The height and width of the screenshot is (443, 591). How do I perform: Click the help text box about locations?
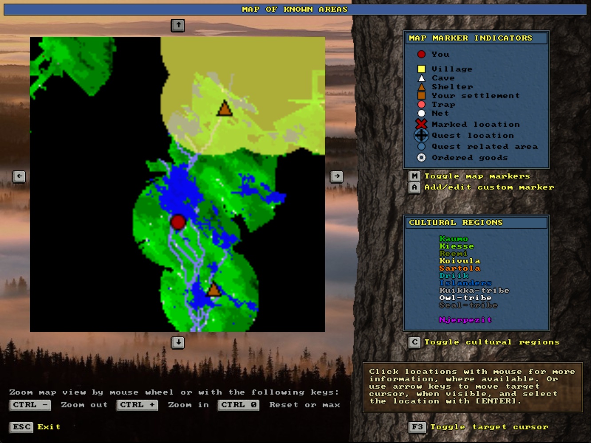473,387
